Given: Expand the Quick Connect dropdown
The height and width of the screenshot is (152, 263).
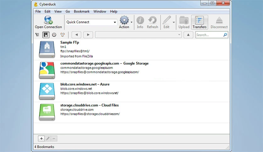Looking at the screenshot, I should coord(115,22).
